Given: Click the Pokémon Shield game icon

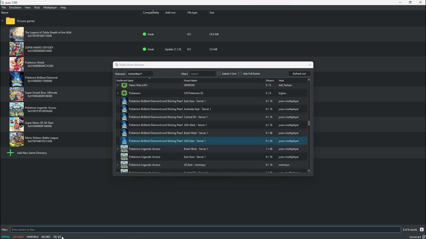Looking at the screenshot, I should coord(17,64).
